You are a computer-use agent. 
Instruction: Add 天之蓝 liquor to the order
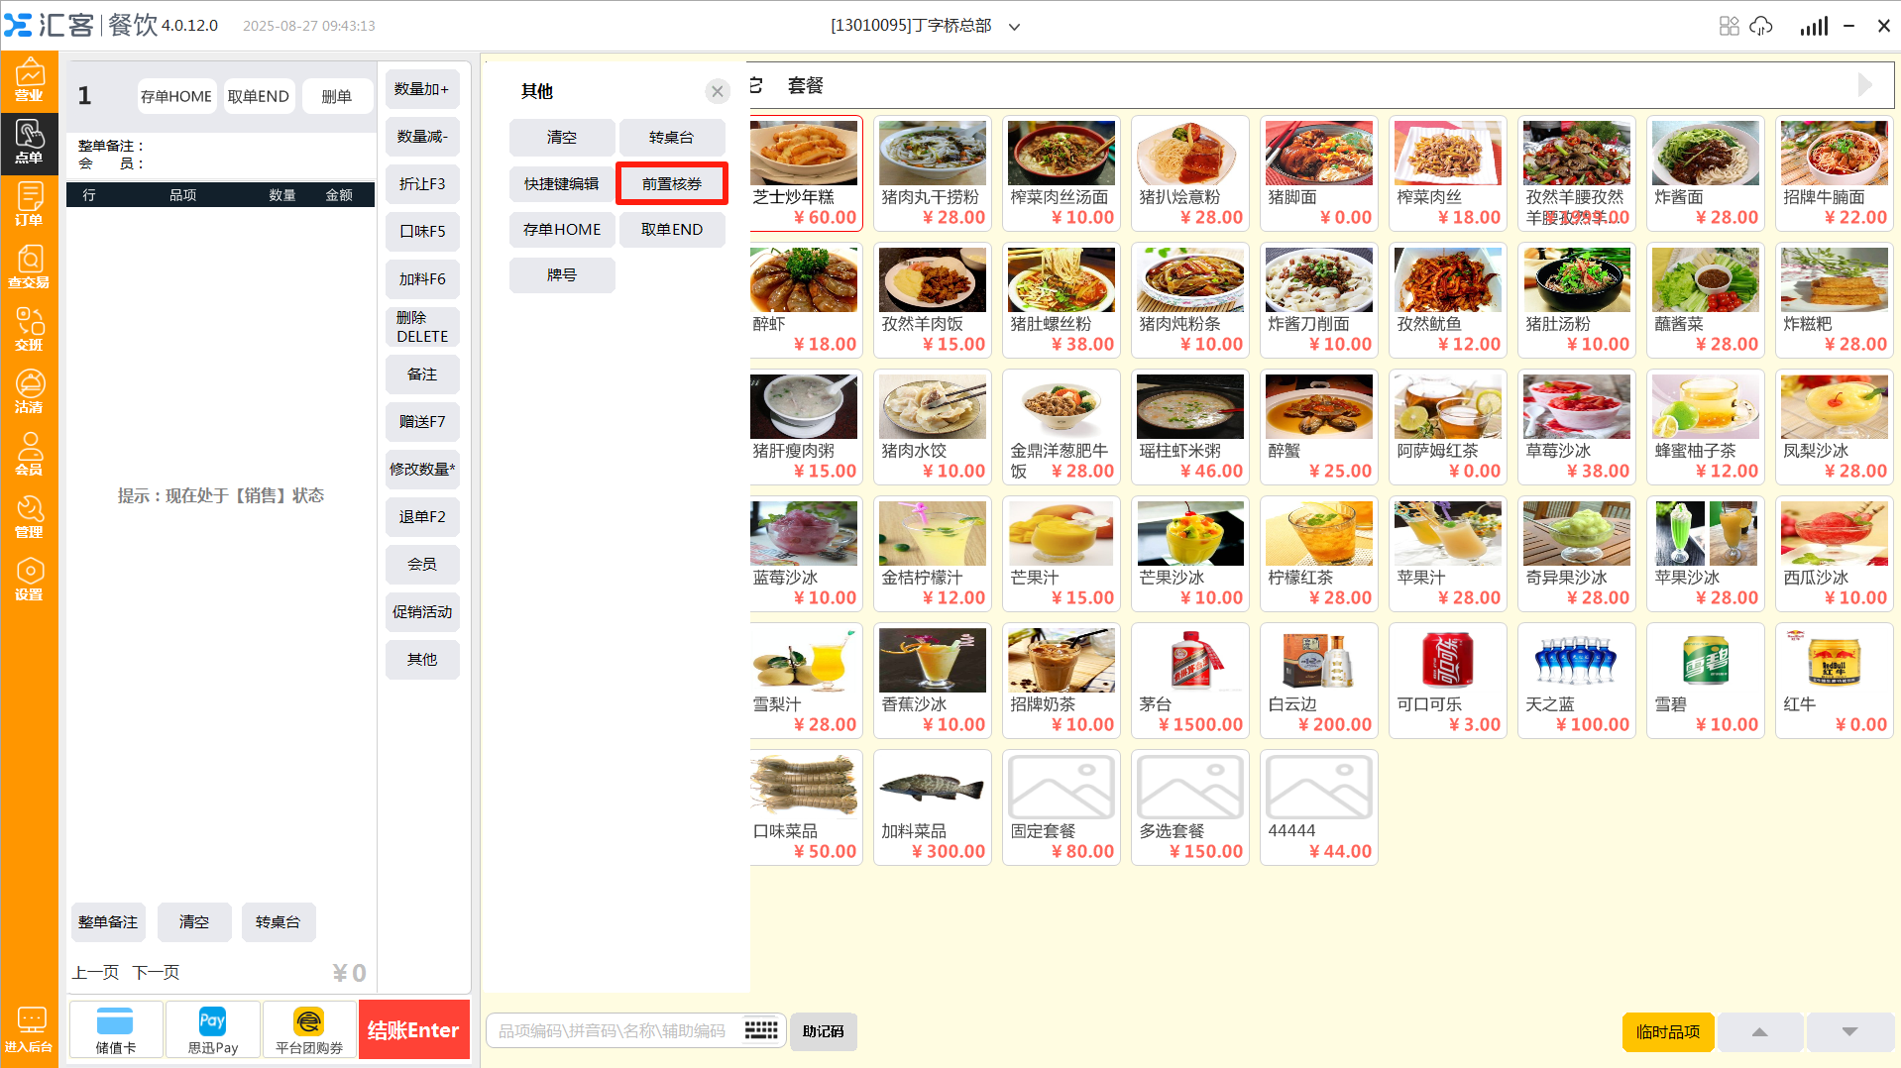coord(1577,681)
